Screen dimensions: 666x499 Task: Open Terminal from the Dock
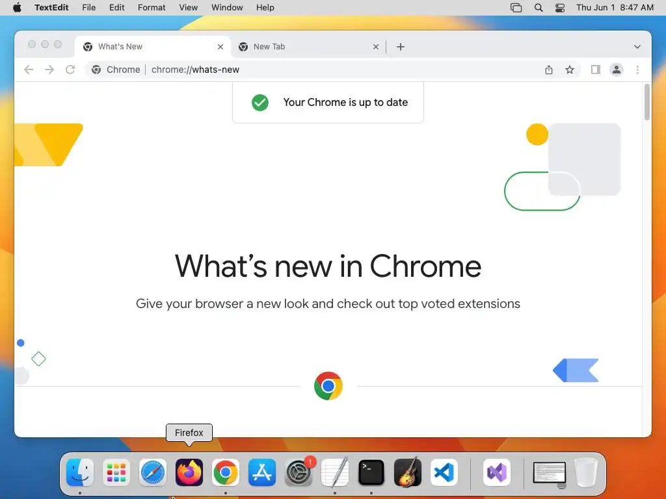tap(371, 472)
